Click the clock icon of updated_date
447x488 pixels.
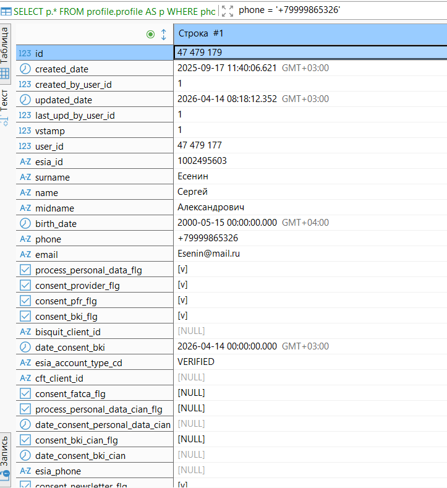[x=25, y=100]
